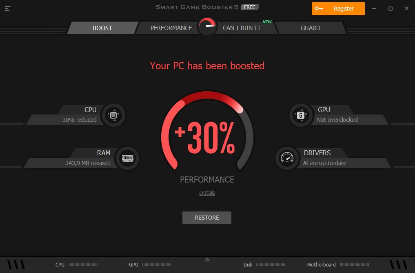
Task: Select the GUARD tab
Action: [x=311, y=28]
